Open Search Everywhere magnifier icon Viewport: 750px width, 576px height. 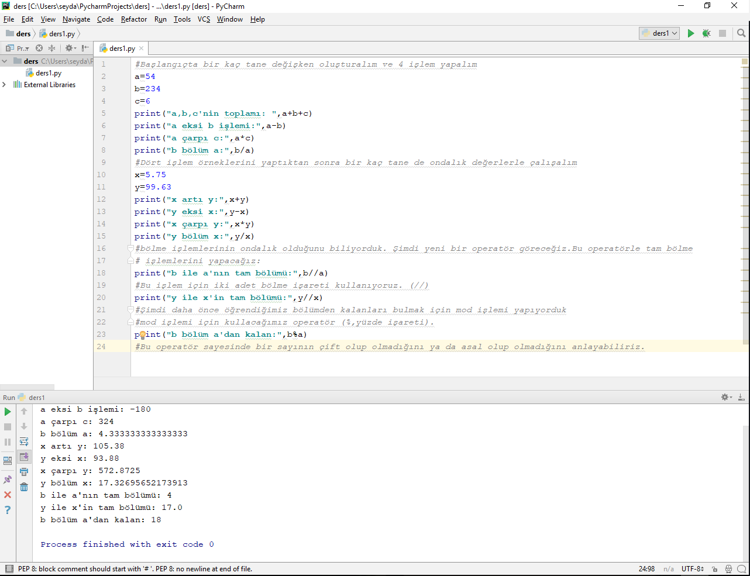pos(741,33)
